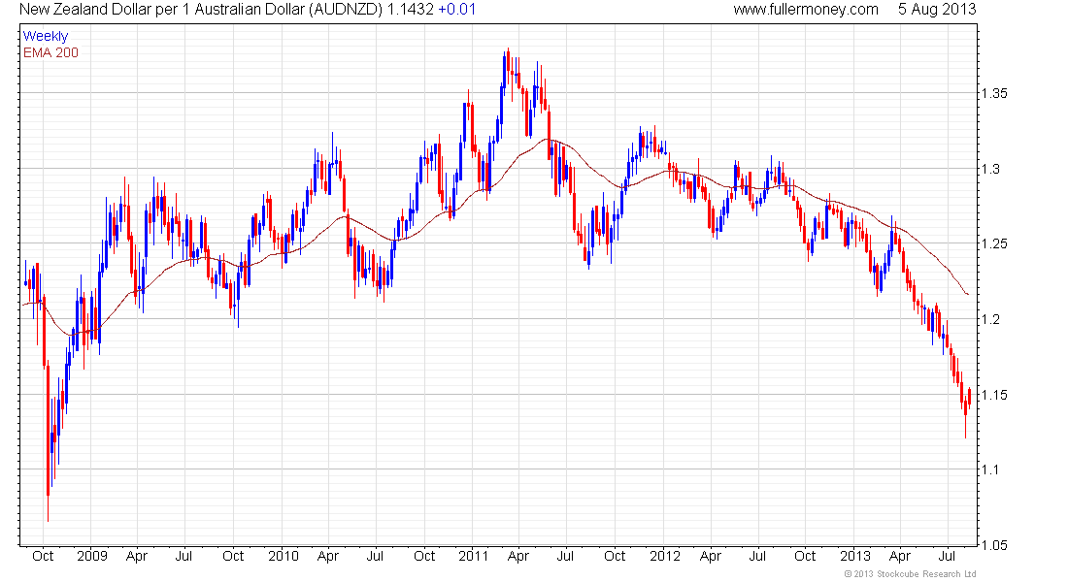Select the 2009 year axis label

92,556
